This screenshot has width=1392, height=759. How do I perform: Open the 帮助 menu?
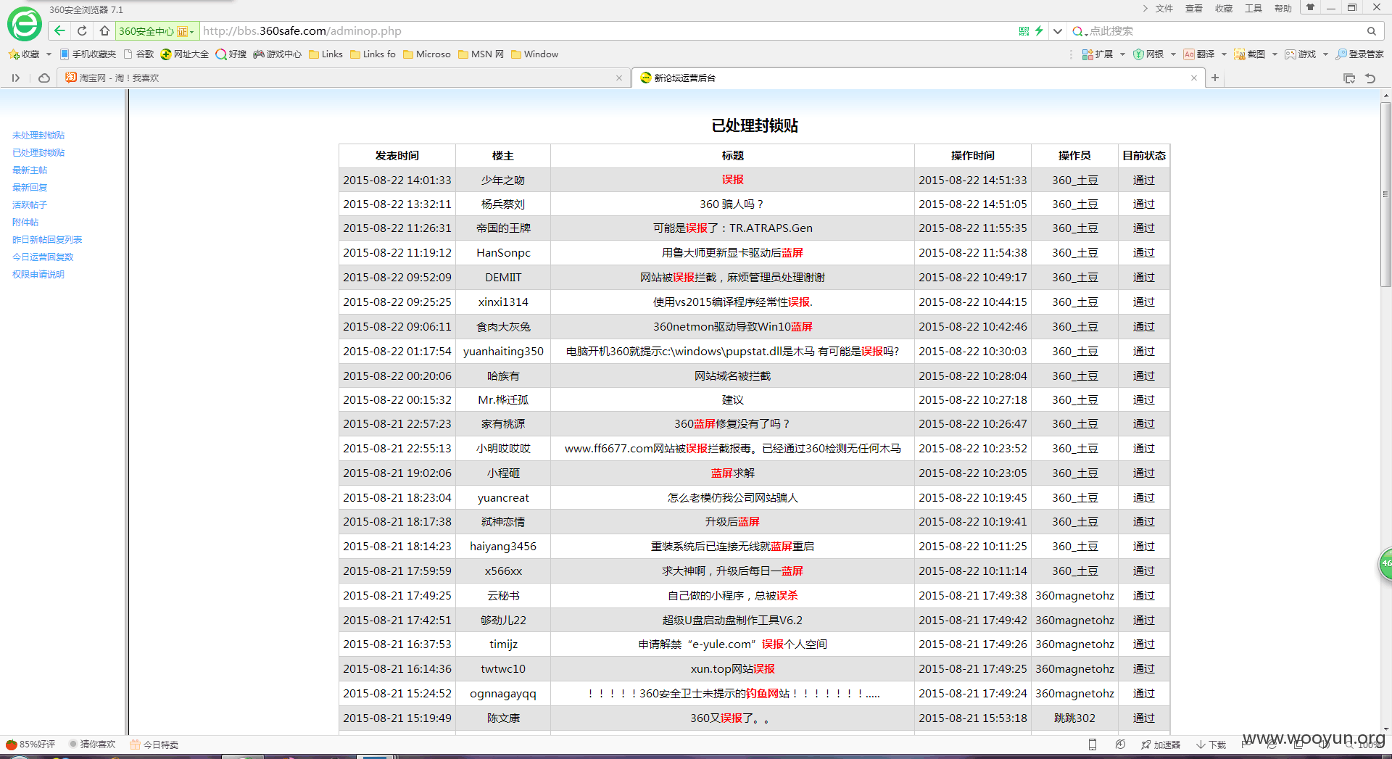point(1283,9)
